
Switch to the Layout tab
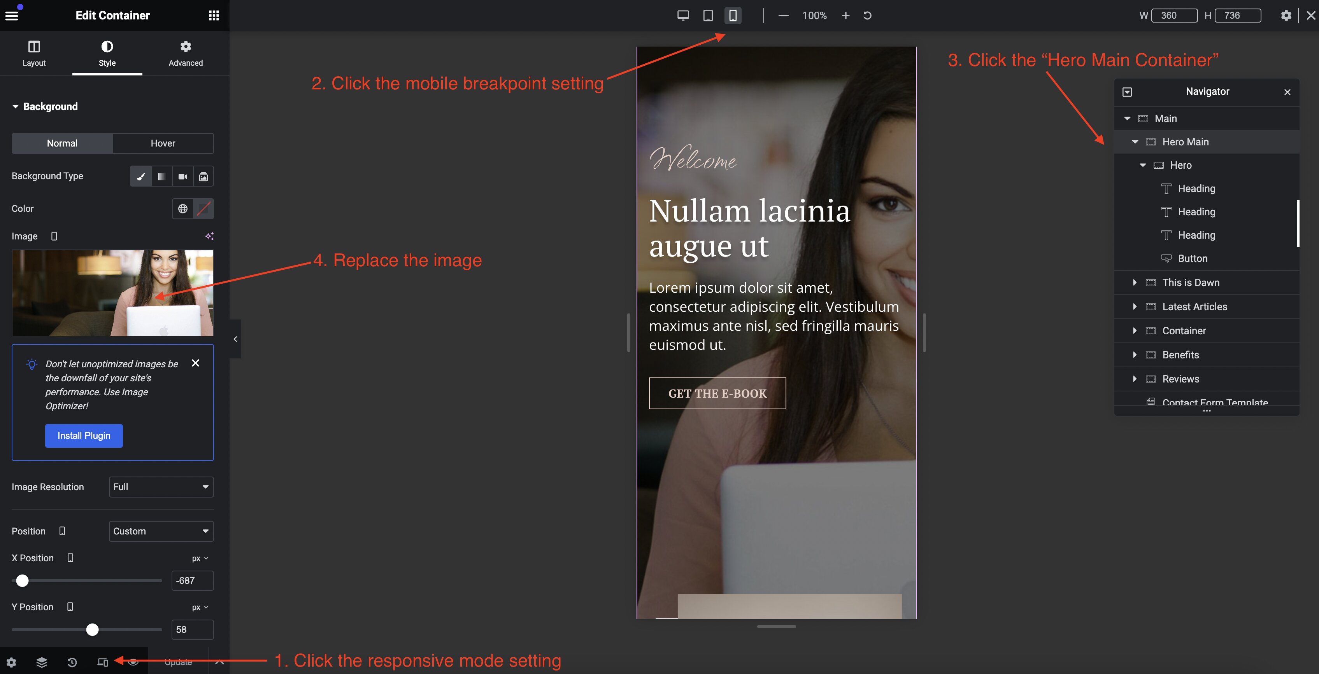[x=34, y=53]
